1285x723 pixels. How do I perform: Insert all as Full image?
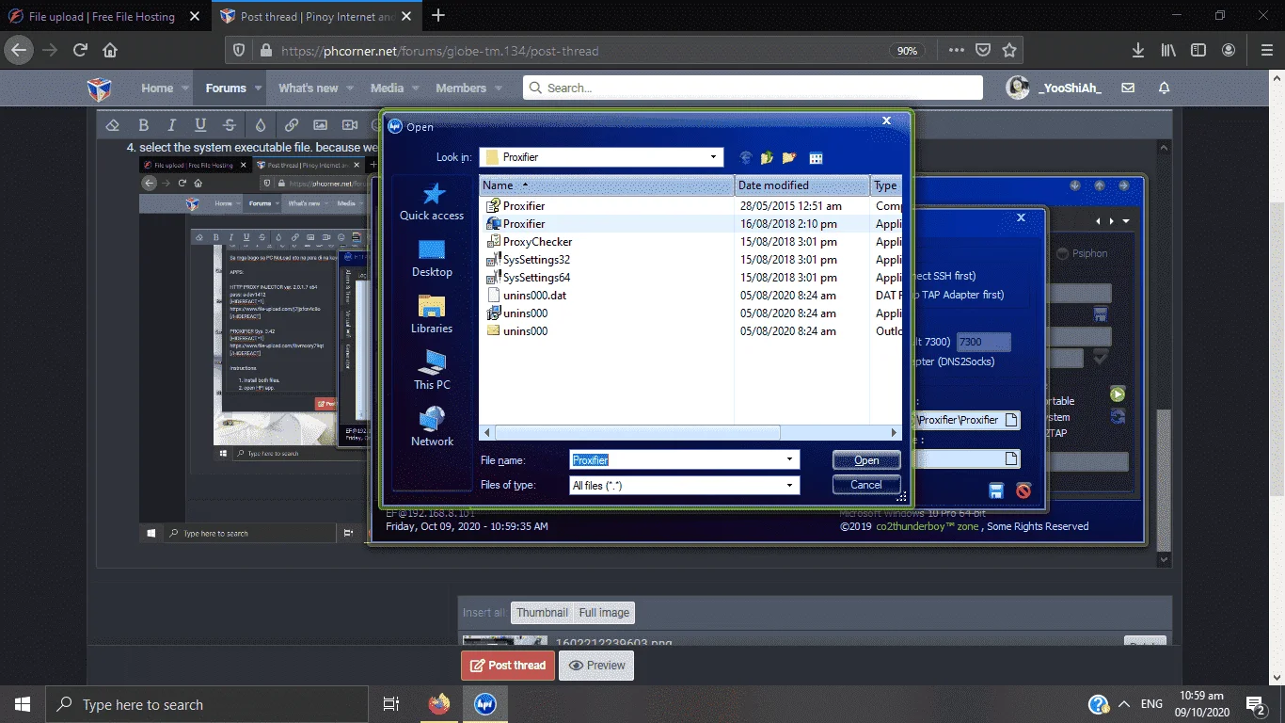(x=604, y=613)
